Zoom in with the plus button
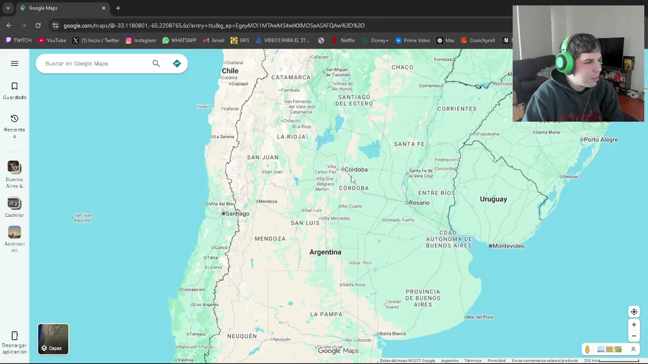The width and height of the screenshot is (648, 364). coord(634,325)
